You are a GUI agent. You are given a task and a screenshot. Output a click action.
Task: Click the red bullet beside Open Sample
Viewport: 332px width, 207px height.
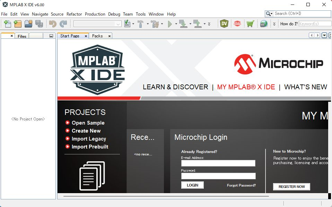coord(68,123)
